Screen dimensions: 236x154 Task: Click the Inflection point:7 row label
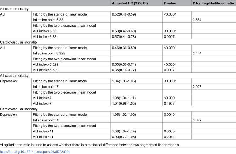coord(46,87)
